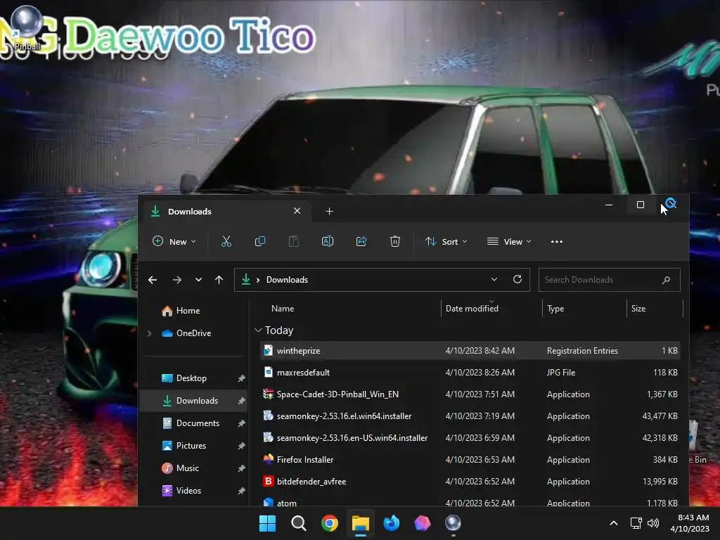Unpin Videos using its pin icon
The height and width of the screenshot is (540, 720).
click(x=241, y=491)
